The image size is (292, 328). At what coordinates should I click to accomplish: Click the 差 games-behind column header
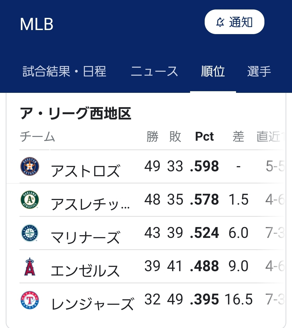[238, 136]
